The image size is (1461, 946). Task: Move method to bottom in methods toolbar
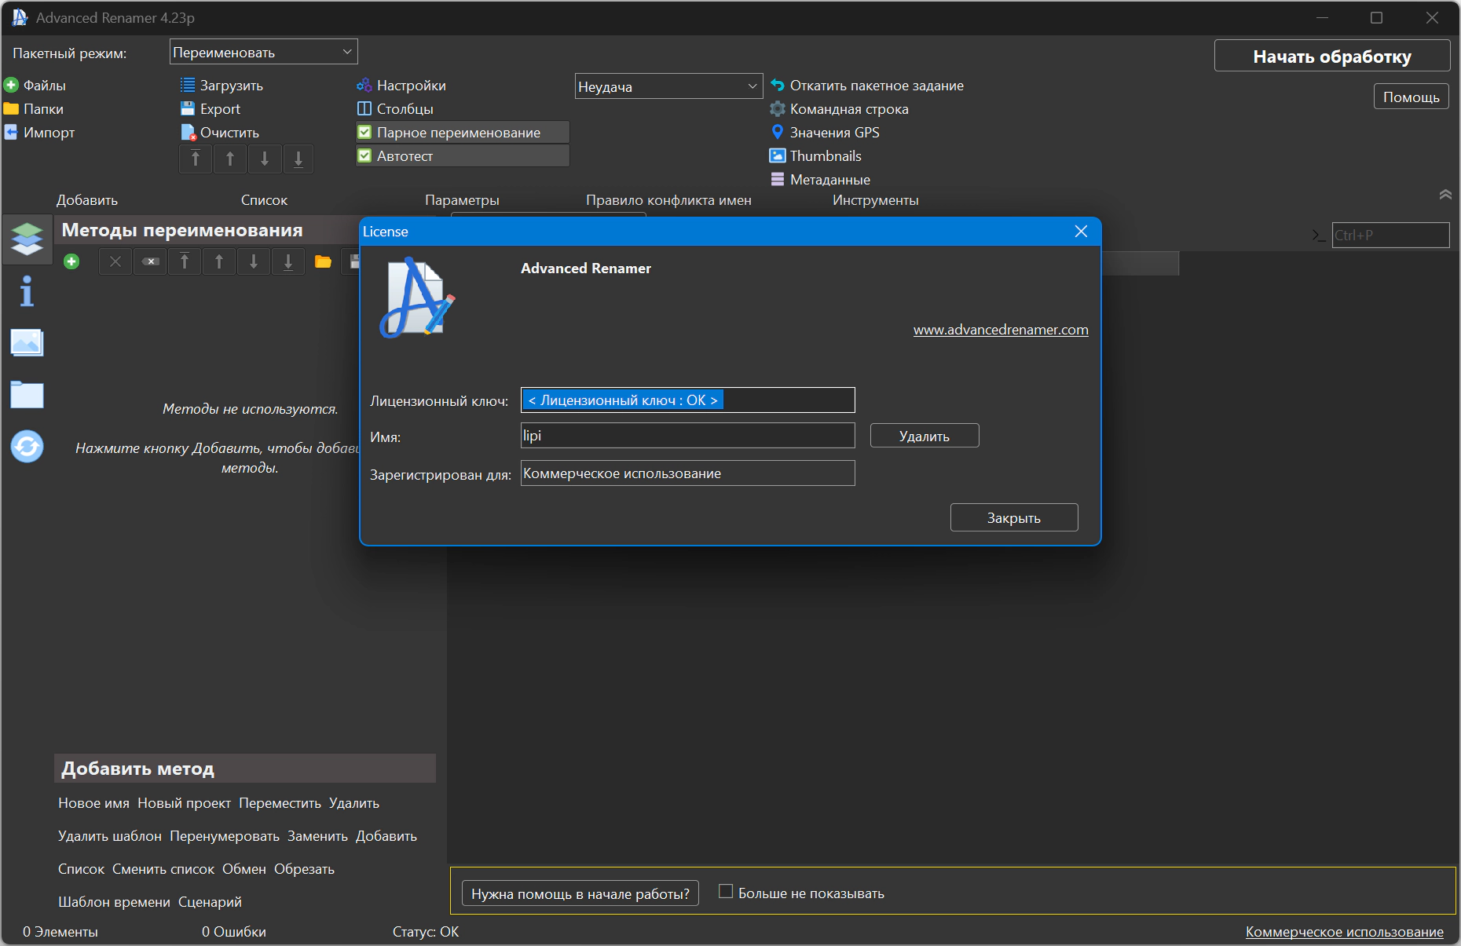coord(288,261)
